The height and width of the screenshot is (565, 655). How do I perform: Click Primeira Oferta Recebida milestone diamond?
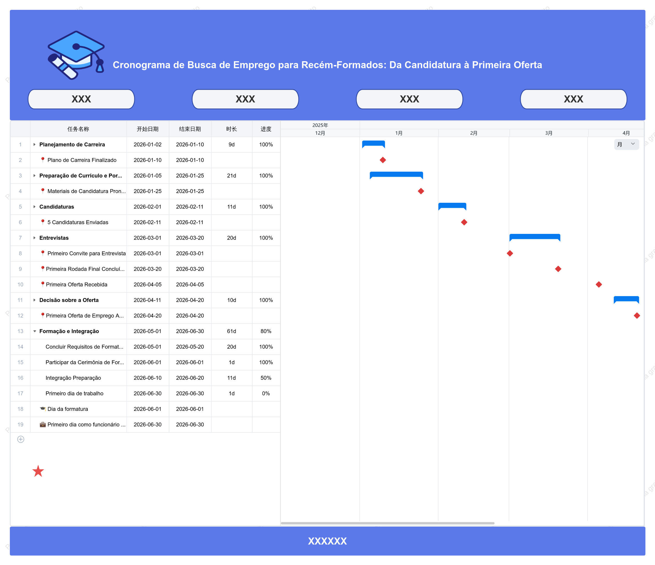(599, 284)
